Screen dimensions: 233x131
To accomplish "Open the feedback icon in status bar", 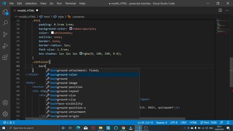I will pos(221,123).
